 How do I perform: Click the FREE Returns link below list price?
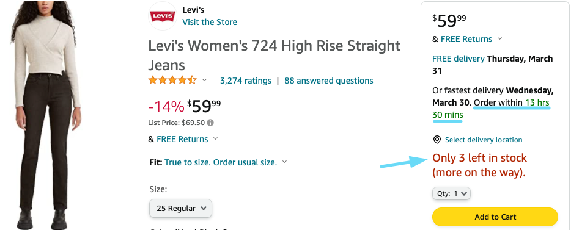pos(182,139)
